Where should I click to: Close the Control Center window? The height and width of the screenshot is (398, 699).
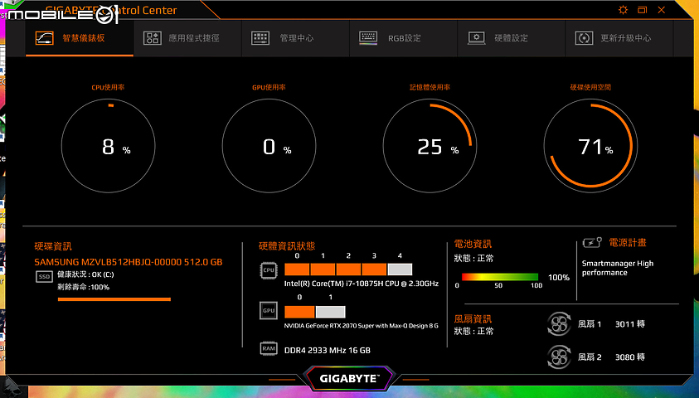pyautogui.click(x=662, y=10)
